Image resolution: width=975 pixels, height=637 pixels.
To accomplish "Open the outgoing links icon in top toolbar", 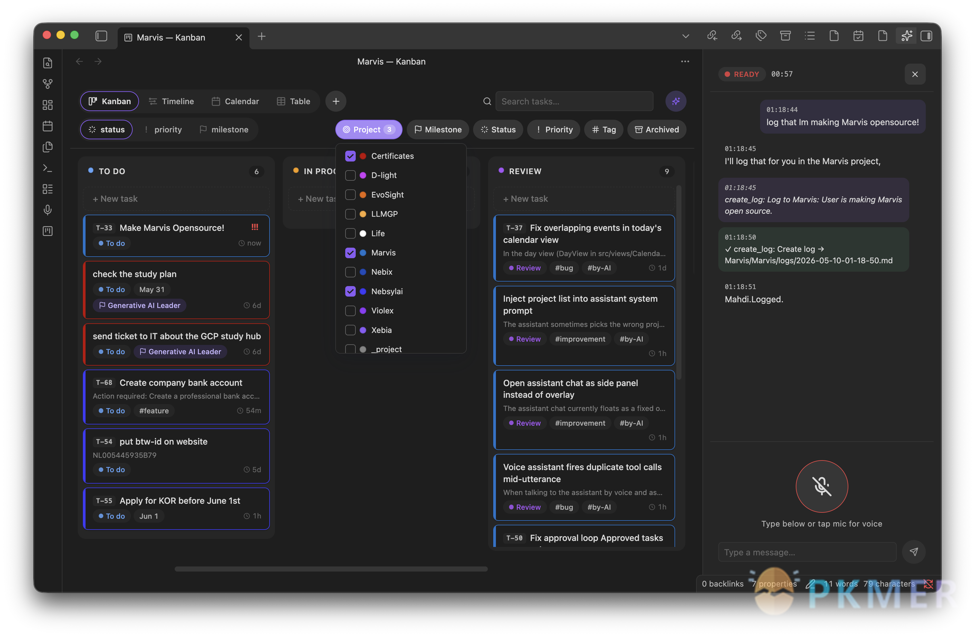I will tap(737, 36).
